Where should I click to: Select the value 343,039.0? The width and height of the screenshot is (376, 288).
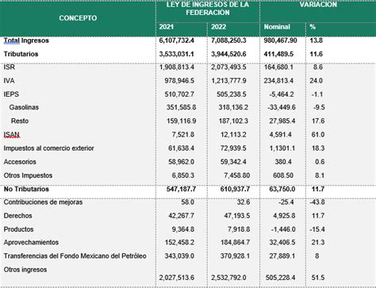179,256
